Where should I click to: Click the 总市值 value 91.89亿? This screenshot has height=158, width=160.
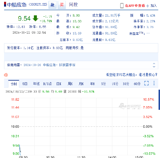point(111,27)
